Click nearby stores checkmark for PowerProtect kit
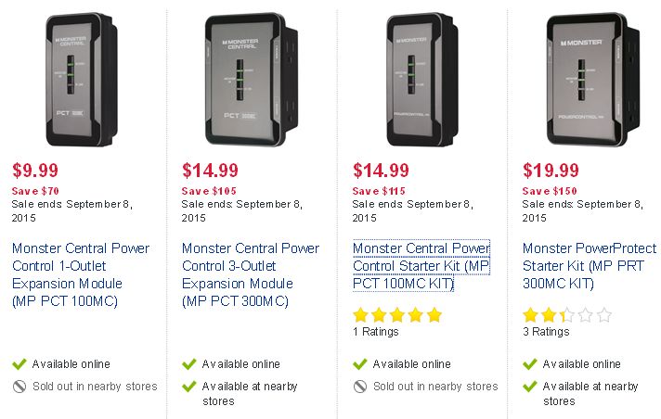This screenshot has height=419, width=661. click(530, 387)
